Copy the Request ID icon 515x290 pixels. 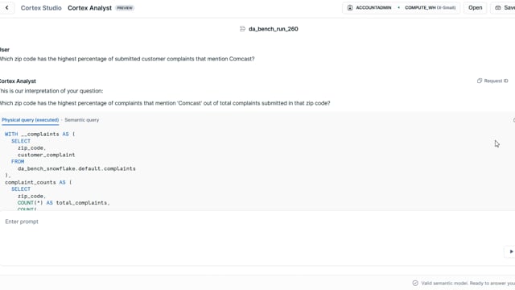(x=480, y=81)
